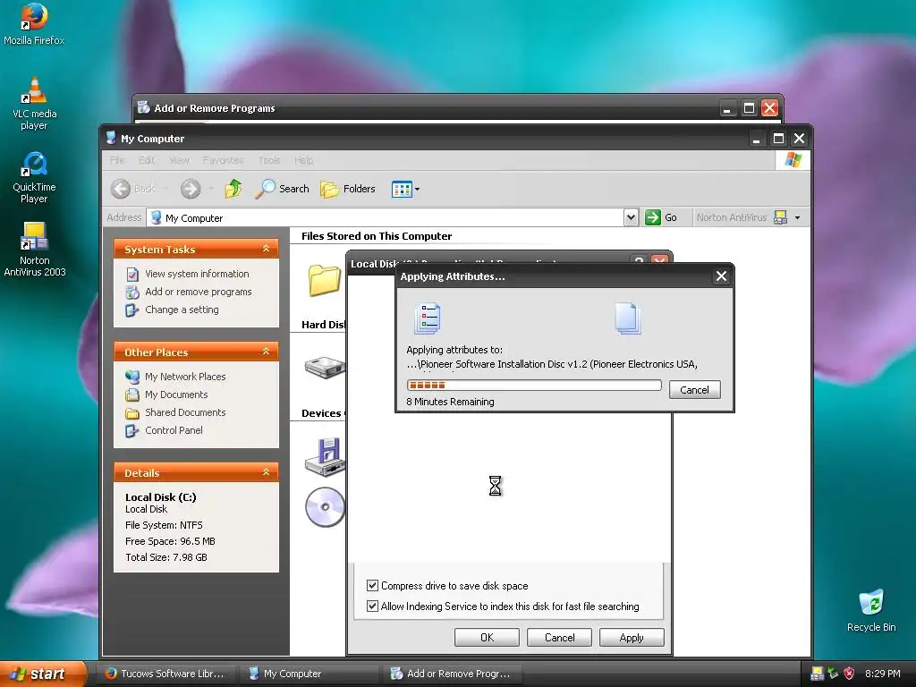Click Add or remove programs link
916x687 pixels.
pos(198,292)
